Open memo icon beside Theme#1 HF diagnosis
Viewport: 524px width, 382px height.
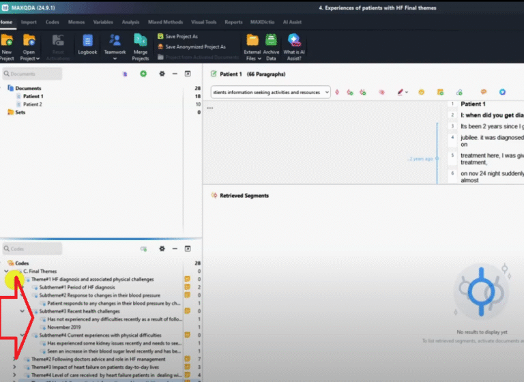pyautogui.click(x=186, y=279)
